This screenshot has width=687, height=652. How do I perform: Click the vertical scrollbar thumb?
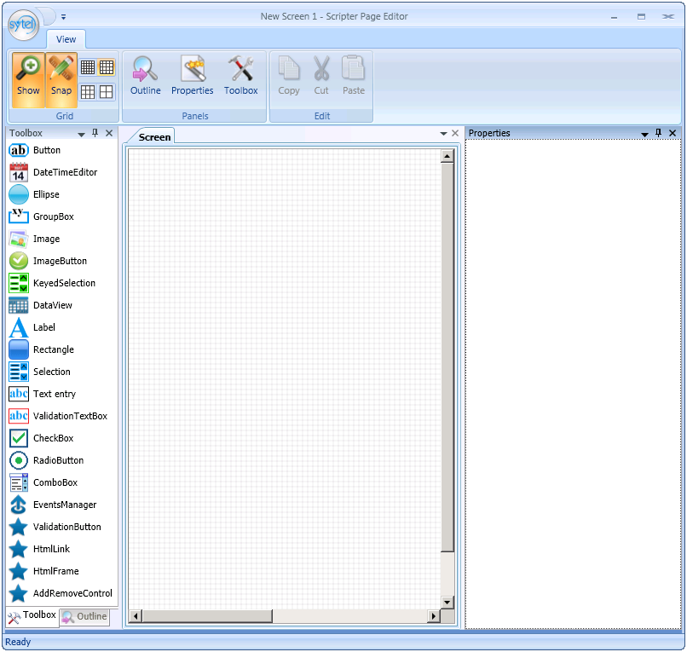[x=447, y=357]
